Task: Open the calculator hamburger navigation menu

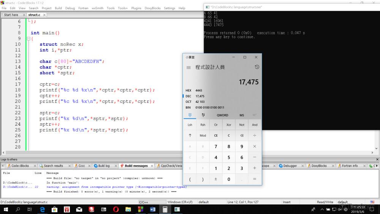Action: [x=188, y=67]
